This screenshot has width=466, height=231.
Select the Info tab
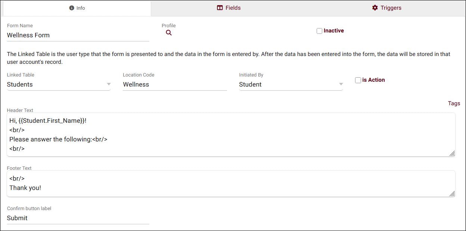(77, 8)
